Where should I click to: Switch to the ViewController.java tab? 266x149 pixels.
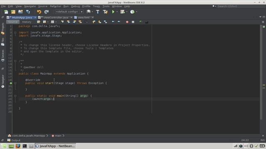point(55,17)
